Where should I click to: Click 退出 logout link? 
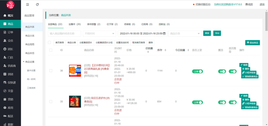262,4
